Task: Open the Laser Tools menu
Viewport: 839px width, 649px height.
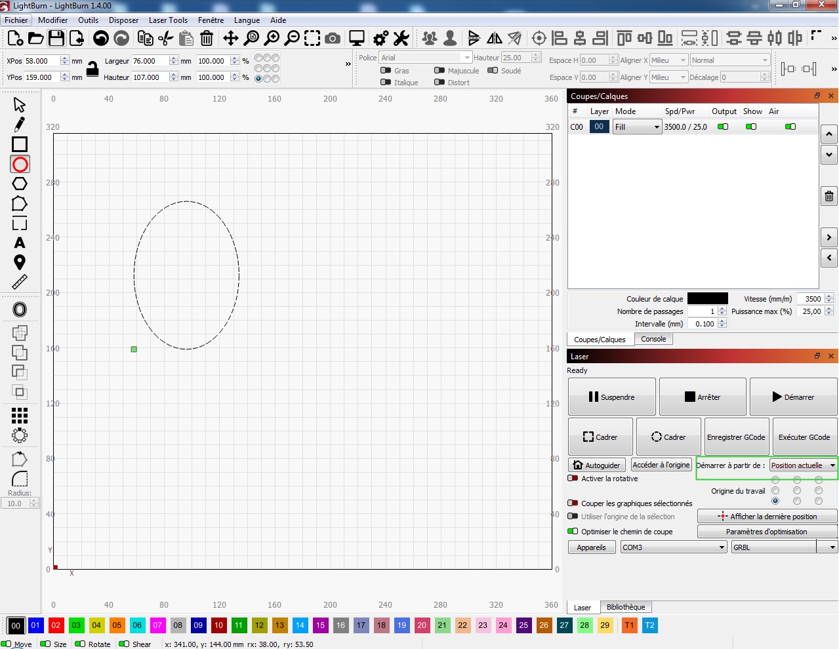Action: (x=168, y=20)
